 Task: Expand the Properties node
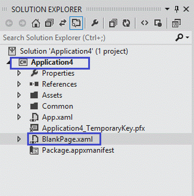(19, 73)
